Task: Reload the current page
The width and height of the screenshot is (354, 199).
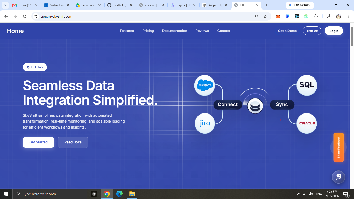Action: pos(25,16)
